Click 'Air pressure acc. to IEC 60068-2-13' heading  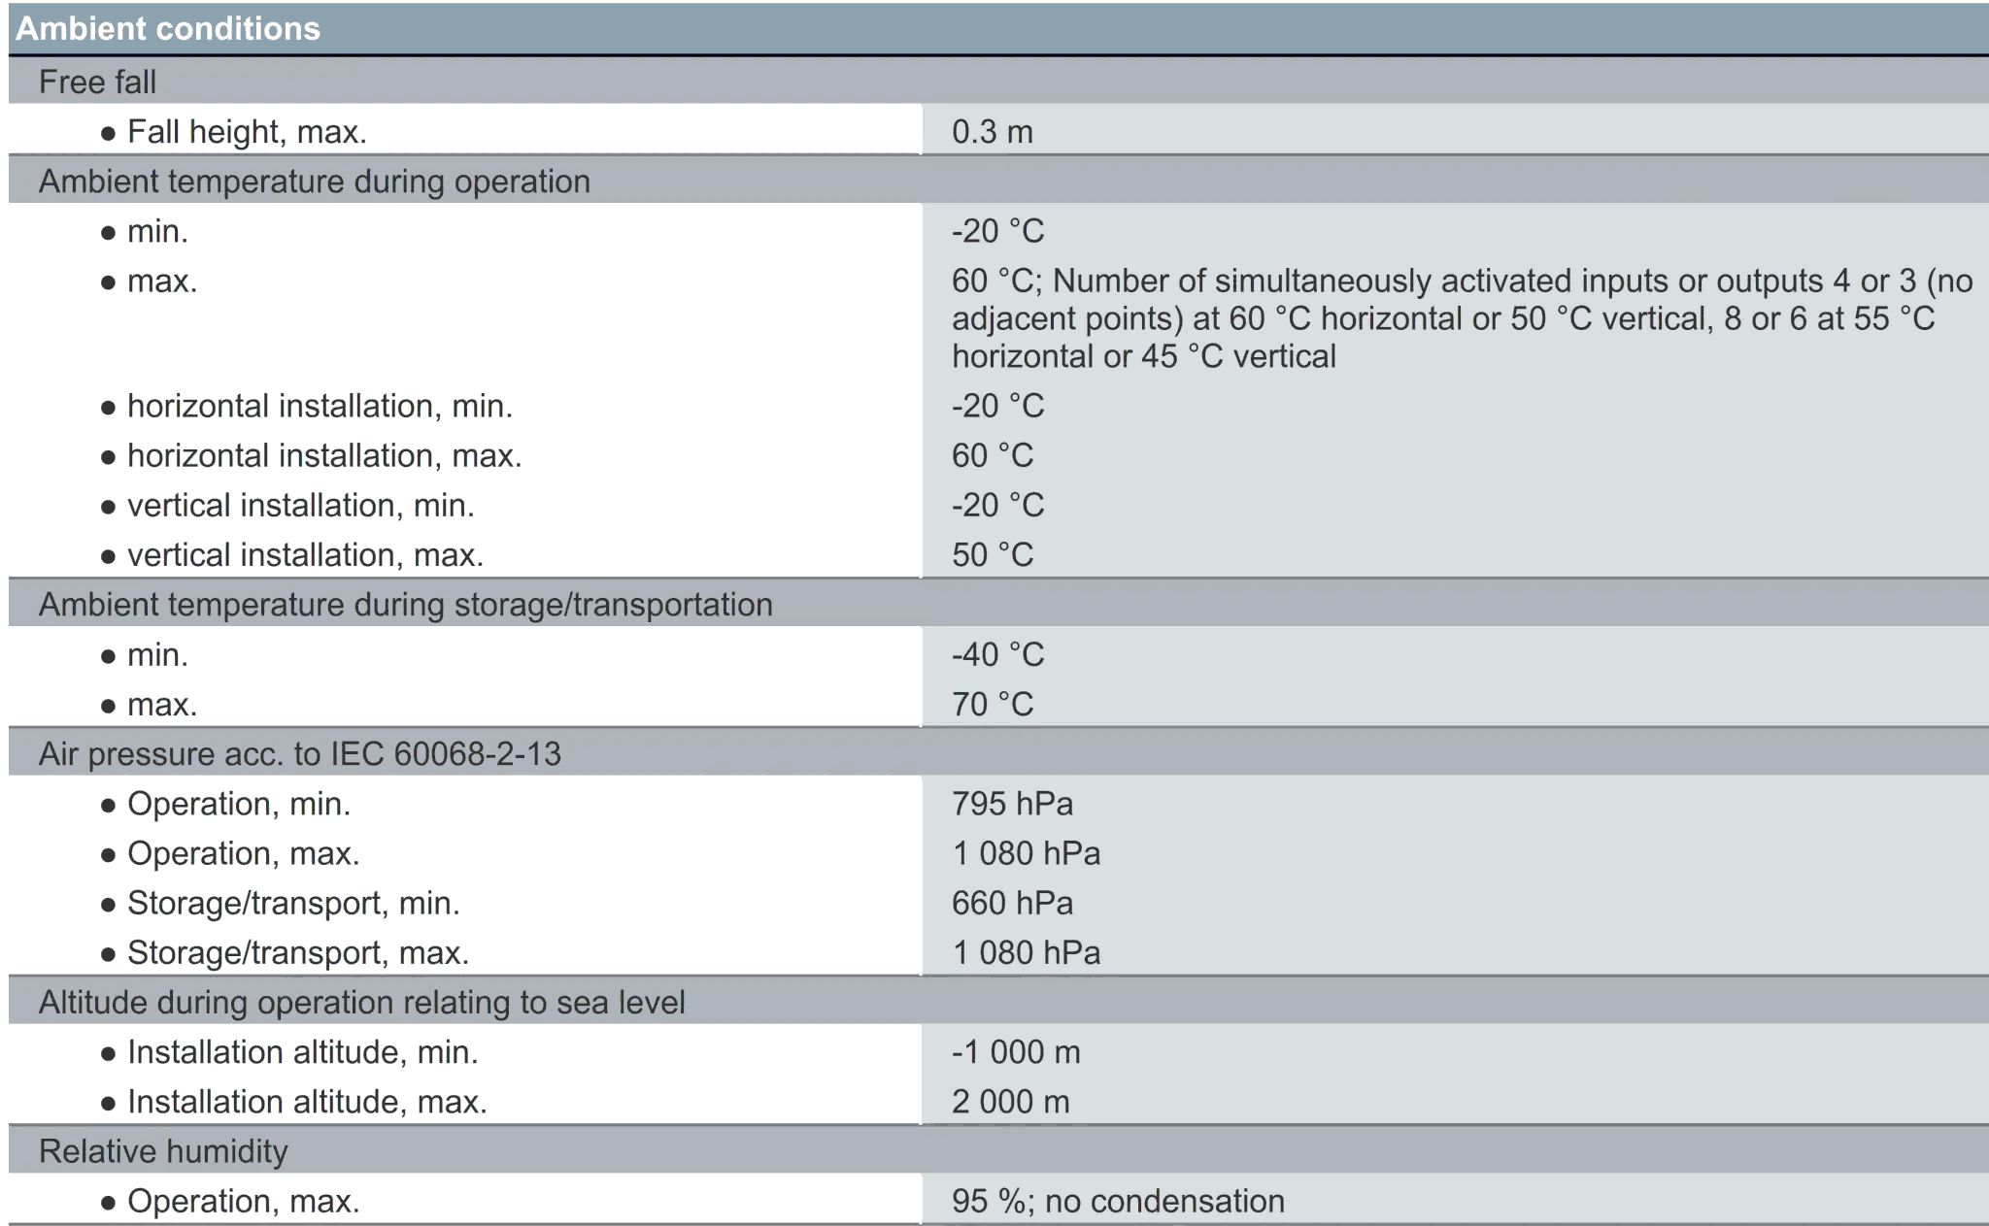pos(299,754)
